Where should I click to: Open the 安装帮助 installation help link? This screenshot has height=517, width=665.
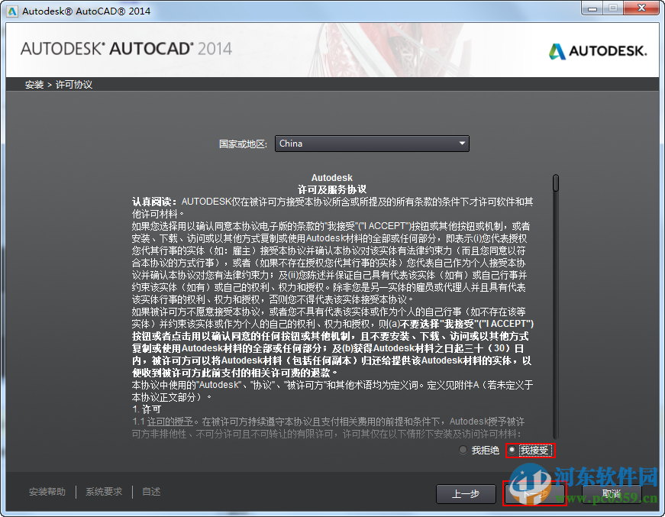tap(47, 492)
